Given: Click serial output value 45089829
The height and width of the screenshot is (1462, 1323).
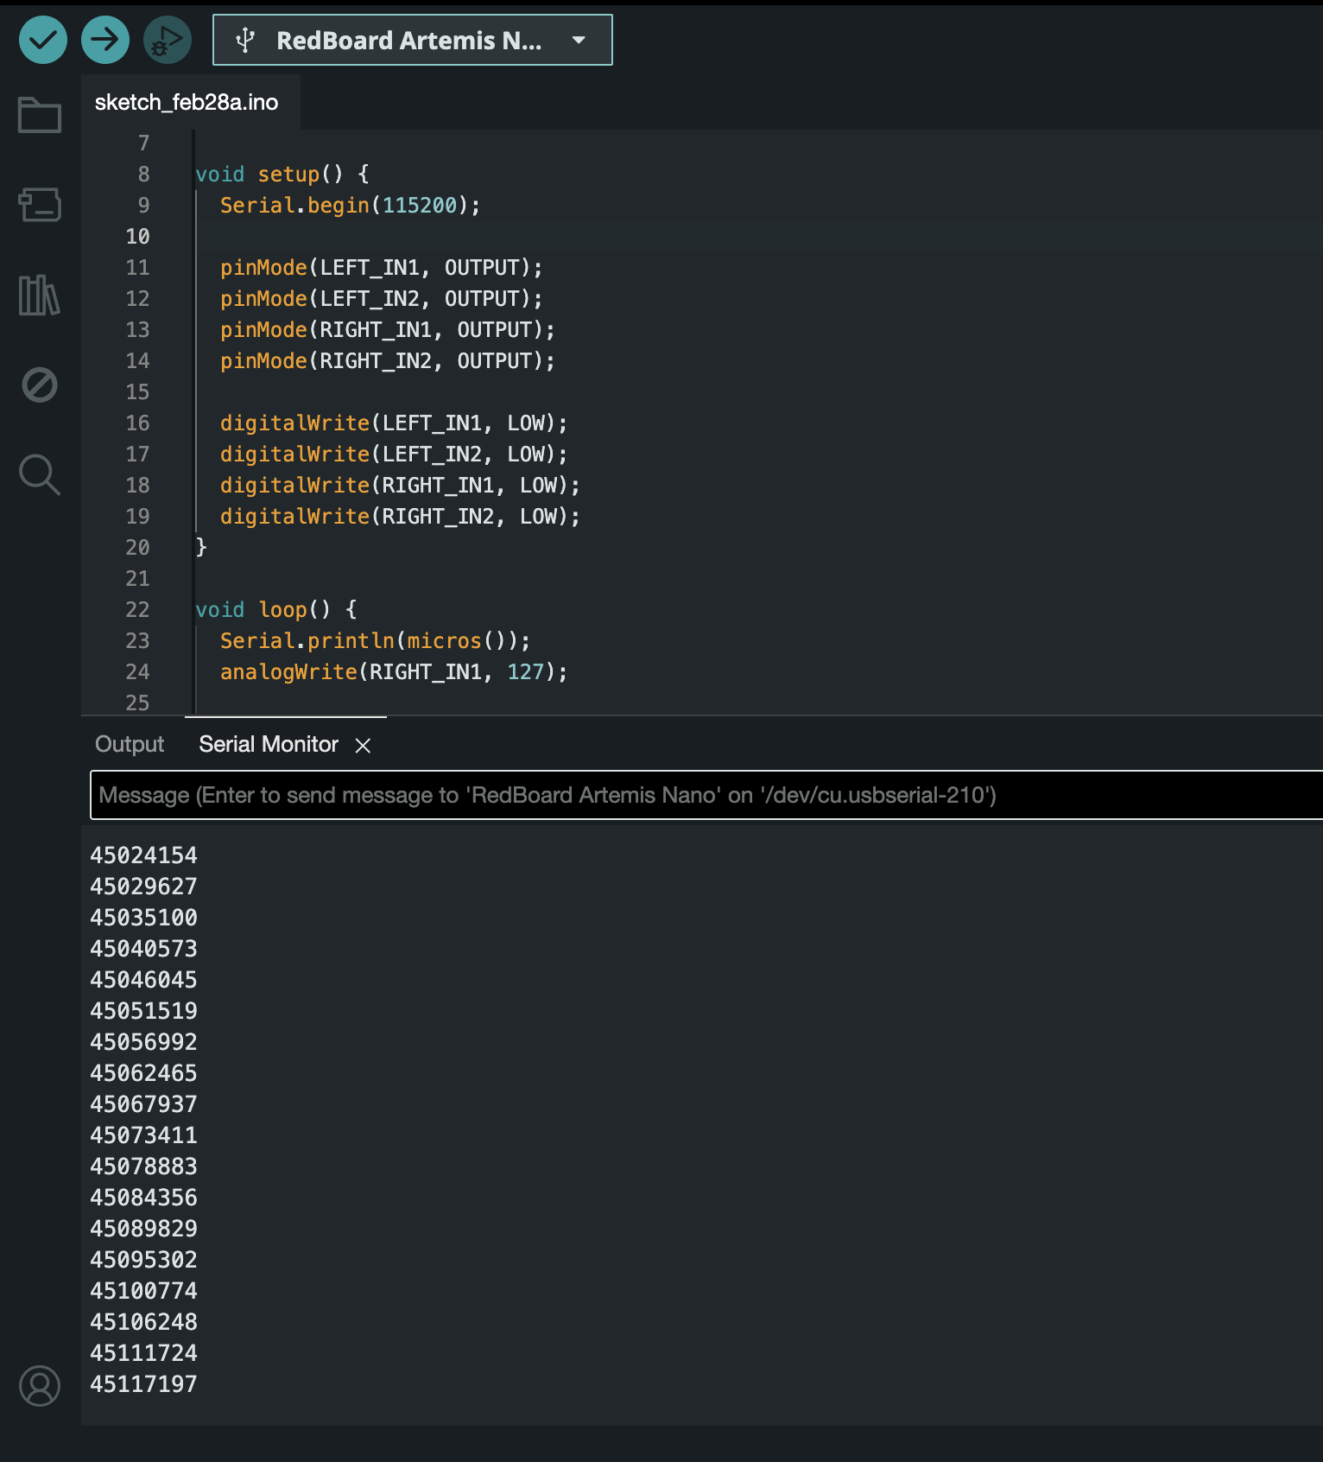Looking at the screenshot, I should (x=144, y=1228).
